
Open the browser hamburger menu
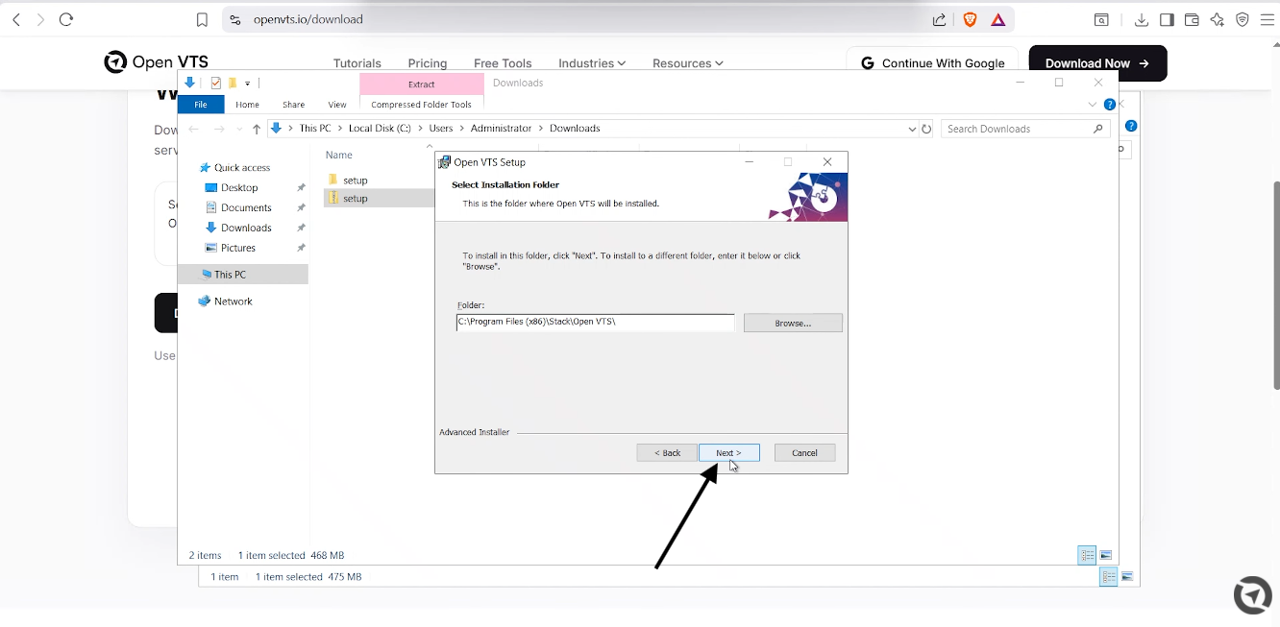click(1268, 19)
